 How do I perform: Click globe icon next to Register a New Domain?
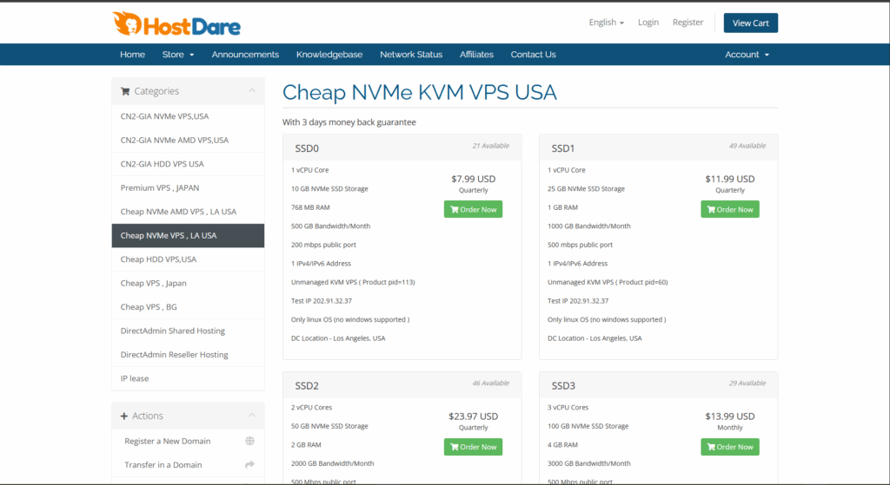pyautogui.click(x=249, y=441)
